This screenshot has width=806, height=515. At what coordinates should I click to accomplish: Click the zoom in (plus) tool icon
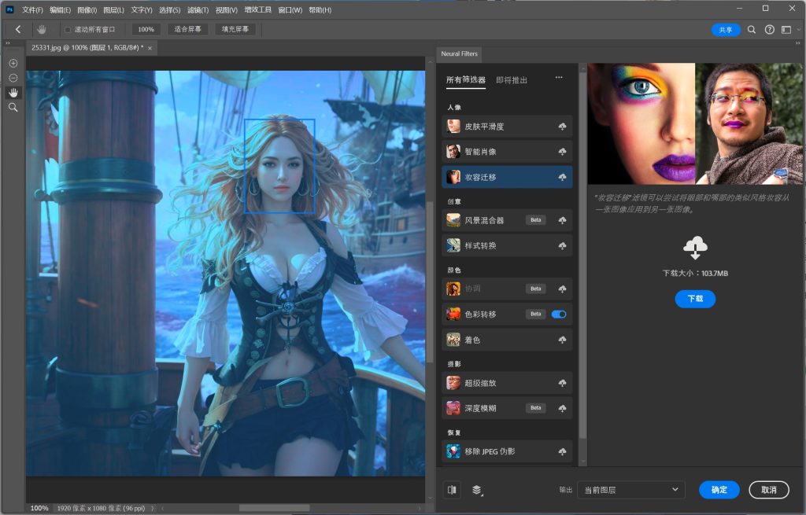tap(13, 63)
